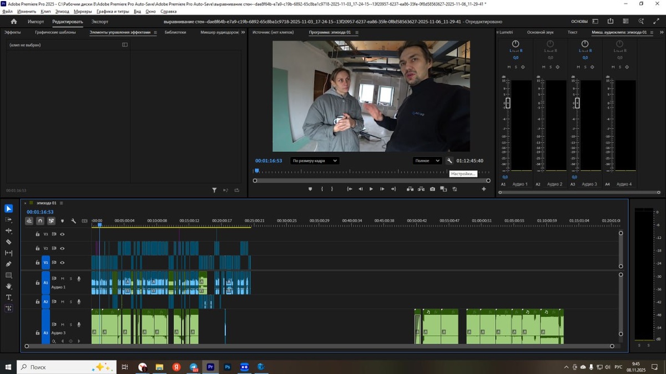
Task: Select the Selection tool arrow
Action: coord(8,209)
